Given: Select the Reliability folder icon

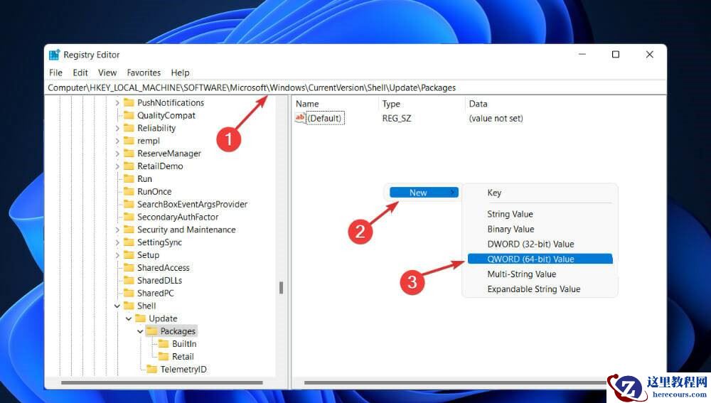Looking at the screenshot, I should 129,128.
